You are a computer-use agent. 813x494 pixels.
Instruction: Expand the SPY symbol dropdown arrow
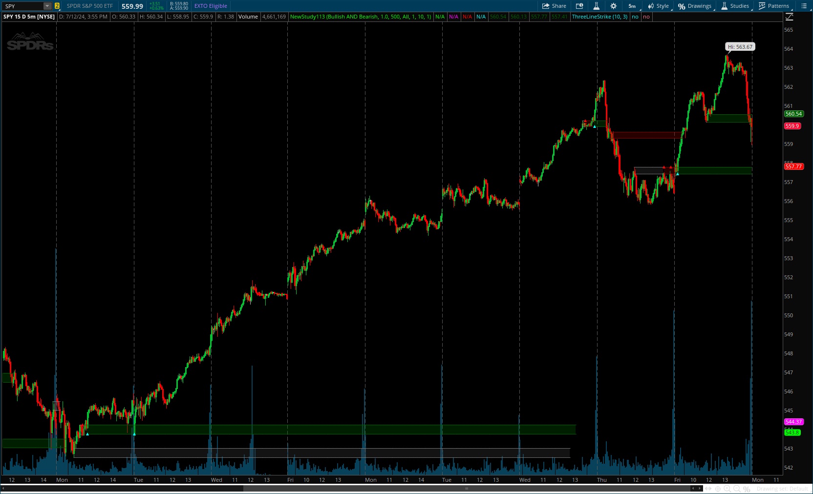click(47, 6)
